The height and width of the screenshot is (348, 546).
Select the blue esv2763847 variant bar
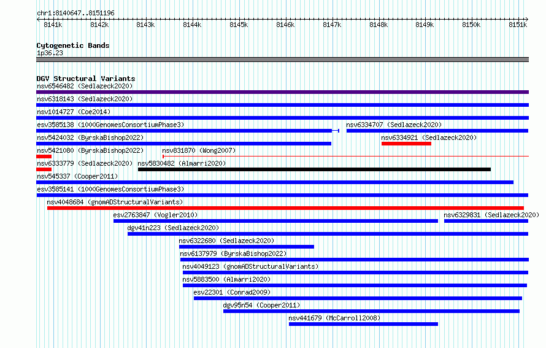click(x=276, y=221)
